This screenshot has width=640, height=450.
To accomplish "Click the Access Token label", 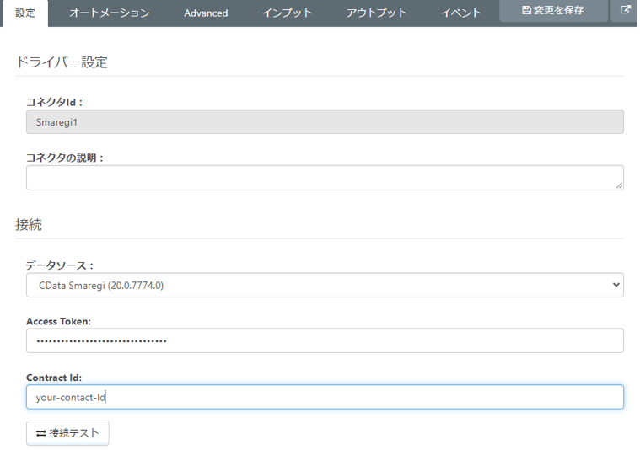I will pos(59,321).
